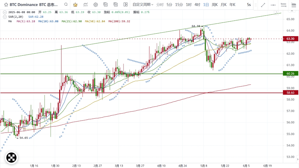Open the symbol search magnifier
299x168 pixels.
[x=66, y=4]
